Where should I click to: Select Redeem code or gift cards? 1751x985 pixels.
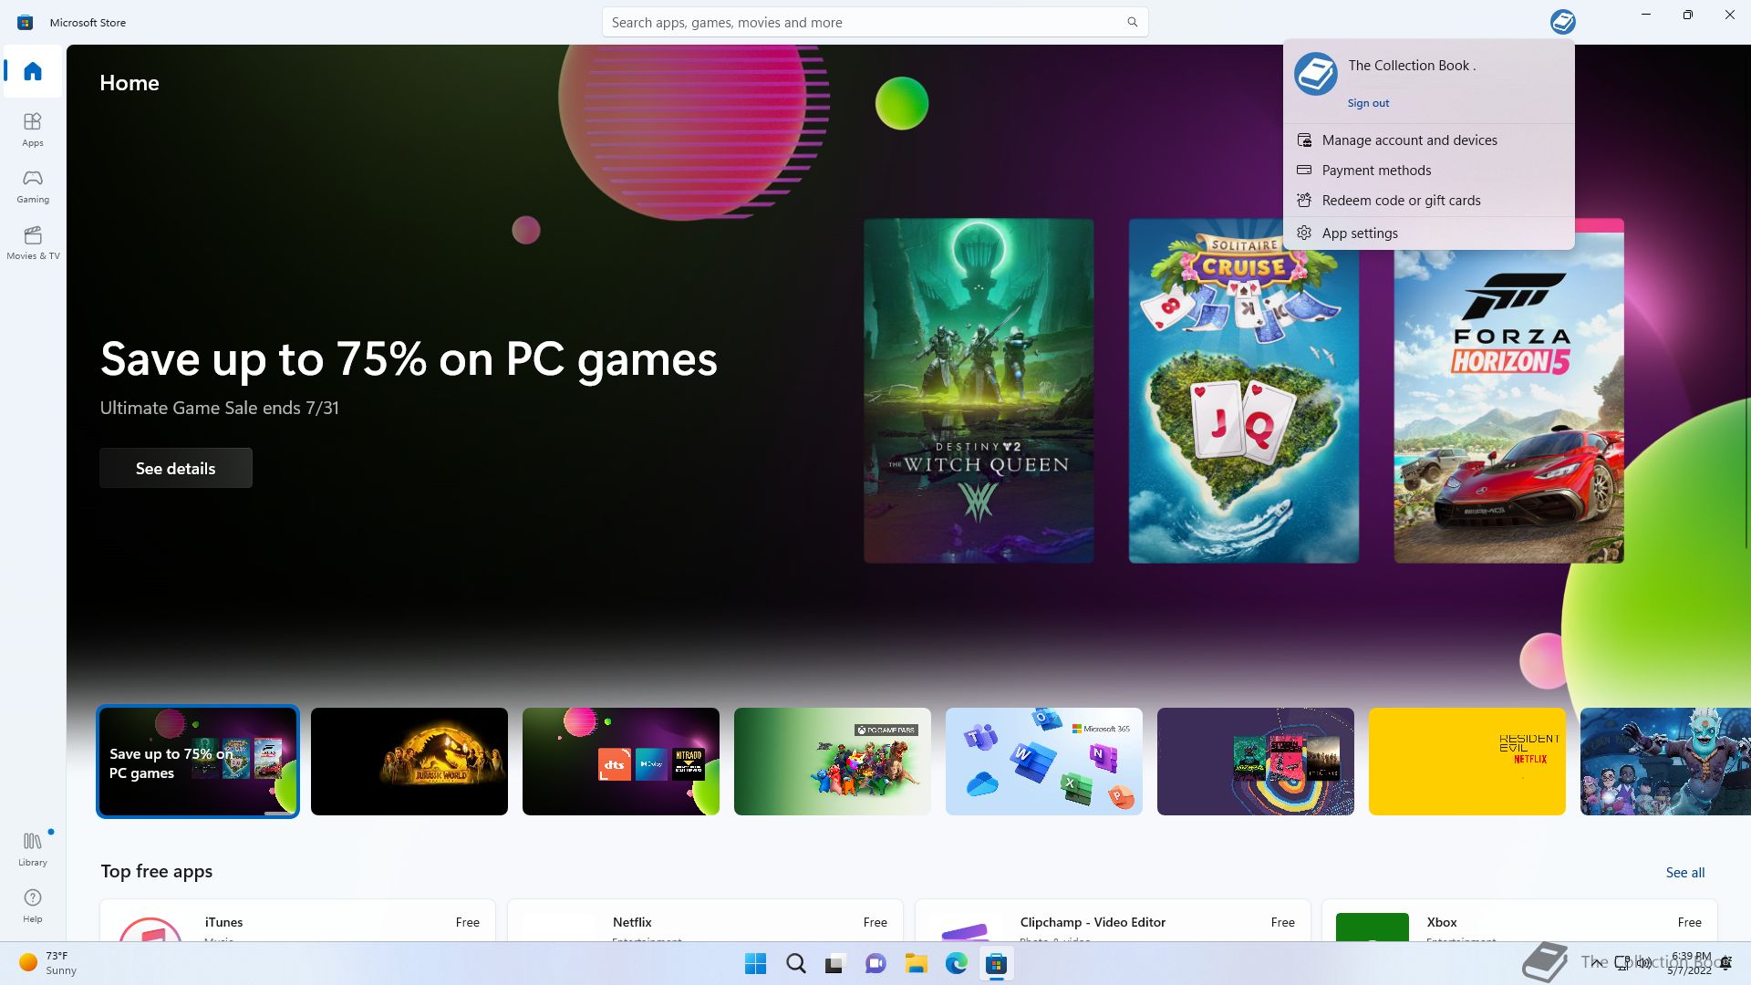pyautogui.click(x=1428, y=200)
